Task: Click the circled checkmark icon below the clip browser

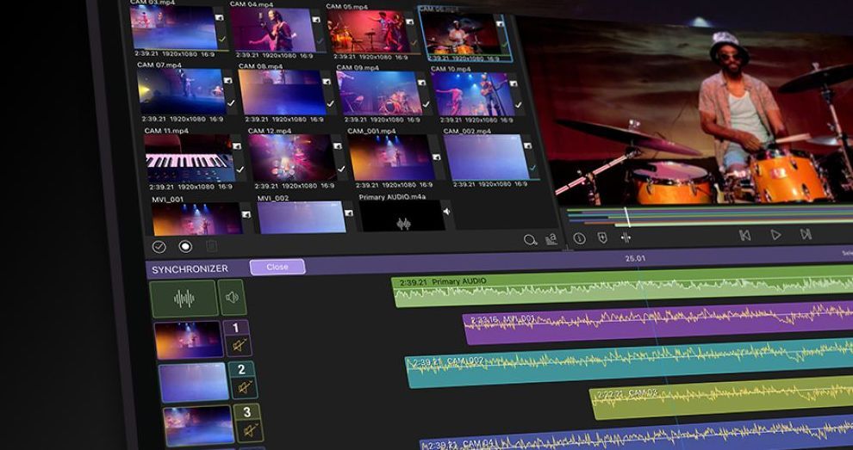Action: 159,247
